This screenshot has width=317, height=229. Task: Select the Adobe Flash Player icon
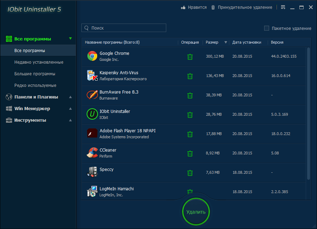pyautogui.click(x=92, y=133)
